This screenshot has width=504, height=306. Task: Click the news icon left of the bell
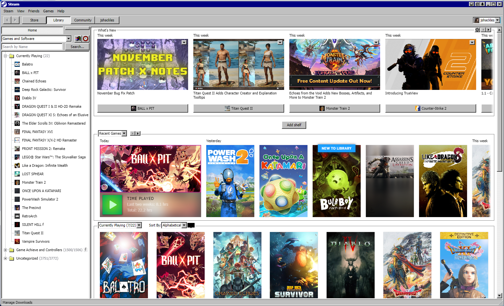(477, 4)
